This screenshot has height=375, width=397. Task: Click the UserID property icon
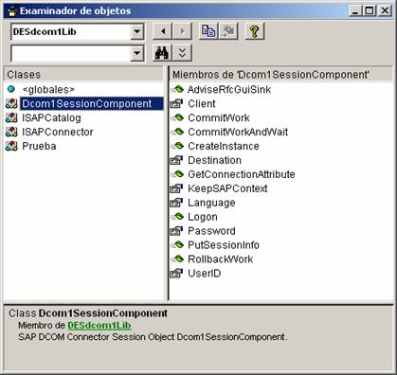coord(176,274)
